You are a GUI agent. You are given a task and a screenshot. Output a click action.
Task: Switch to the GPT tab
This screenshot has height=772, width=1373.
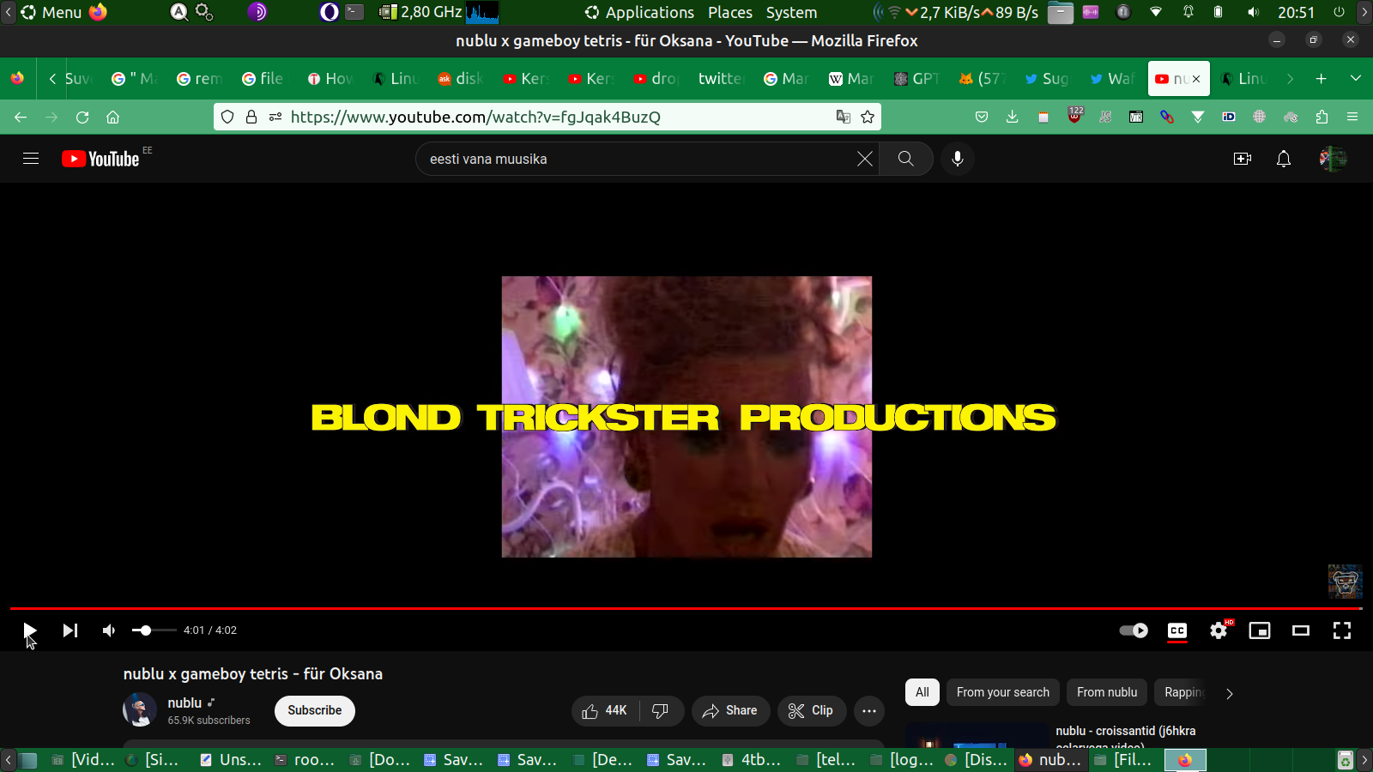click(916, 79)
